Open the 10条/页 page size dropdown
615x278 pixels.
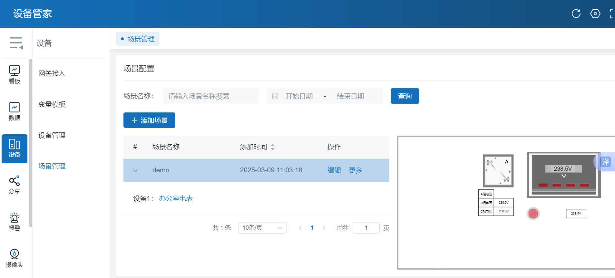pyautogui.click(x=262, y=228)
